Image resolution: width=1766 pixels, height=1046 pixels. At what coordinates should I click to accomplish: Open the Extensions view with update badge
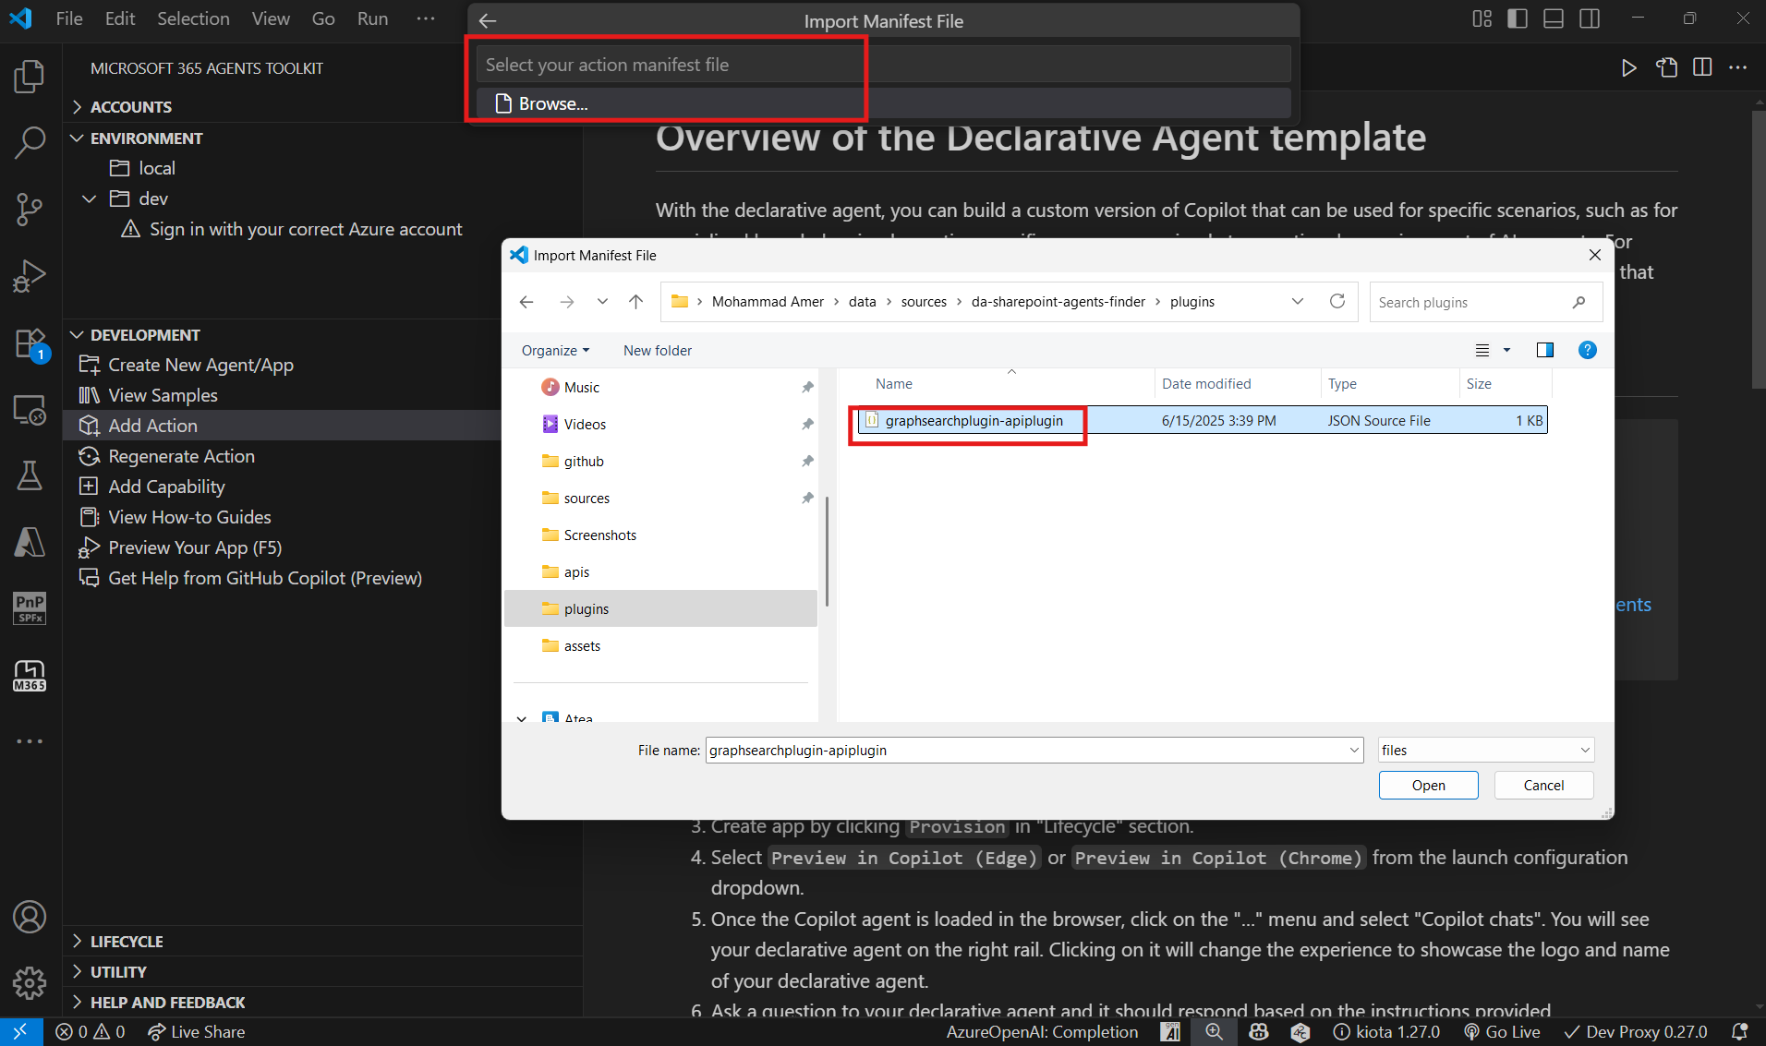click(x=30, y=343)
